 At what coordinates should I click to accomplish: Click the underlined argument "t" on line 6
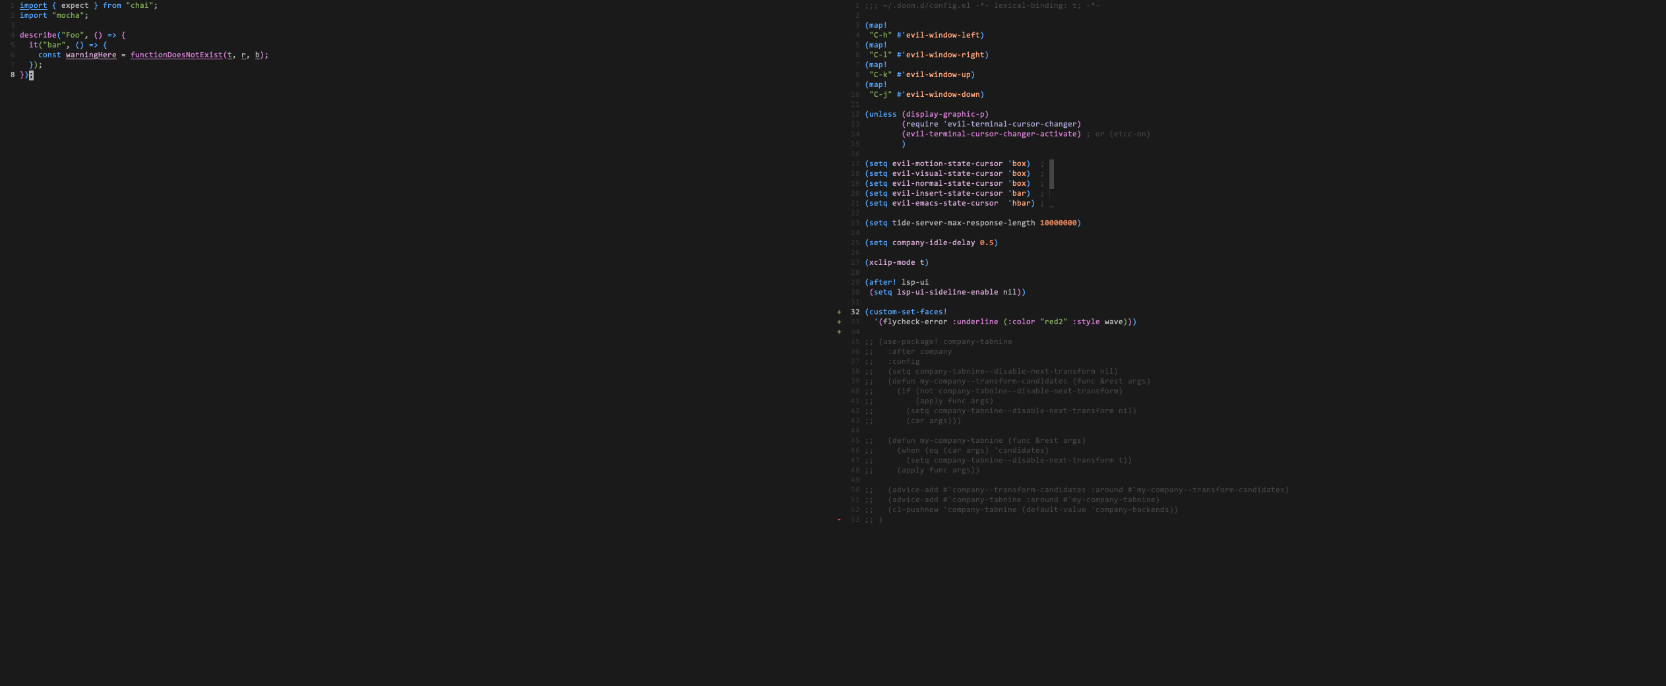[230, 55]
